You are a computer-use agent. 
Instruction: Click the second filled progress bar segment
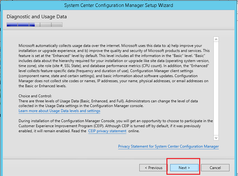click(23, 25)
